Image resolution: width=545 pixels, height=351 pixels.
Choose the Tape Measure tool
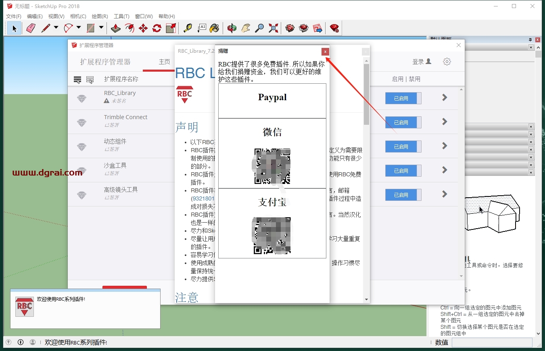(x=188, y=28)
